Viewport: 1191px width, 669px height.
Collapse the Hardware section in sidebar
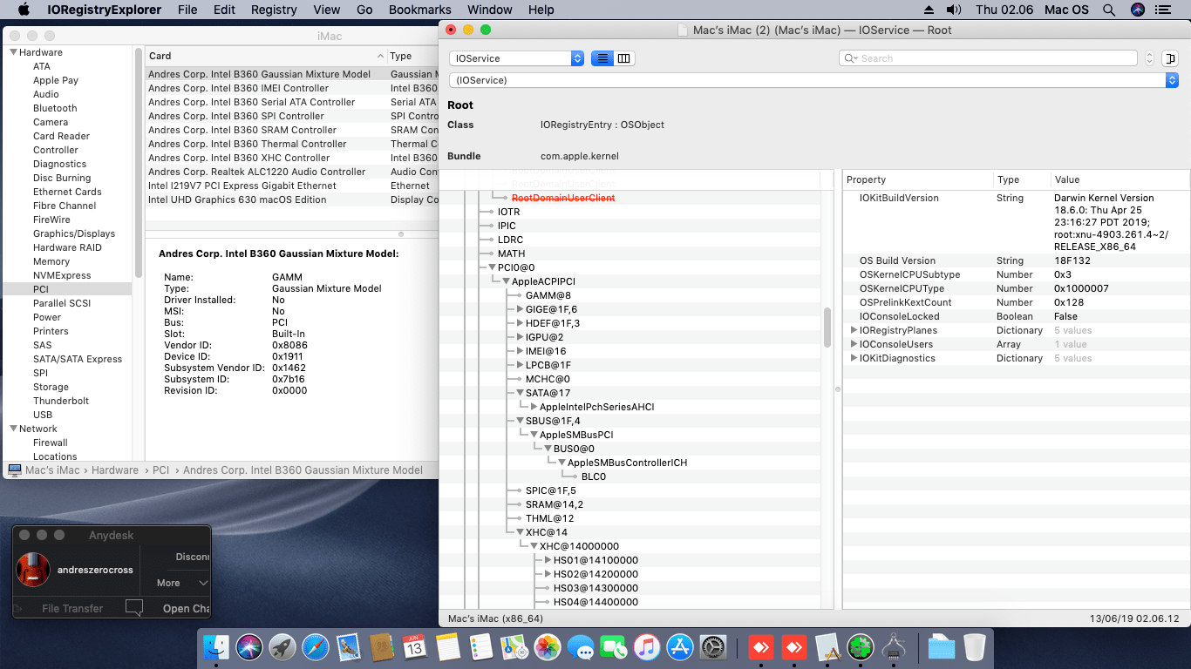pos(13,52)
